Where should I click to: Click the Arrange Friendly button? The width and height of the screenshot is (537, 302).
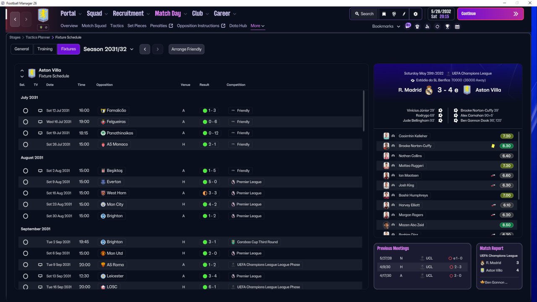(186, 49)
